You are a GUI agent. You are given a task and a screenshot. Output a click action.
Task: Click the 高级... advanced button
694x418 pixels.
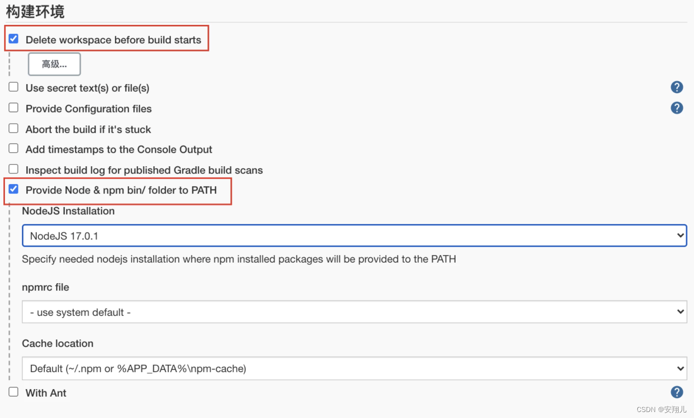pyautogui.click(x=54, y=64)
